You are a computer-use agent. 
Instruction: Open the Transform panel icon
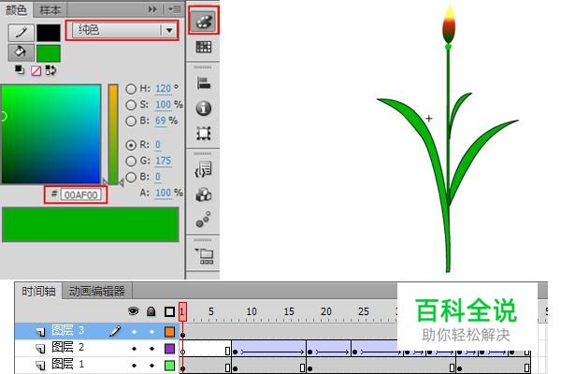click(x=204, y=133)
